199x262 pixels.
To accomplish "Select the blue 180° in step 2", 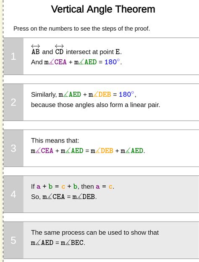I will click(x=126, y=94).
